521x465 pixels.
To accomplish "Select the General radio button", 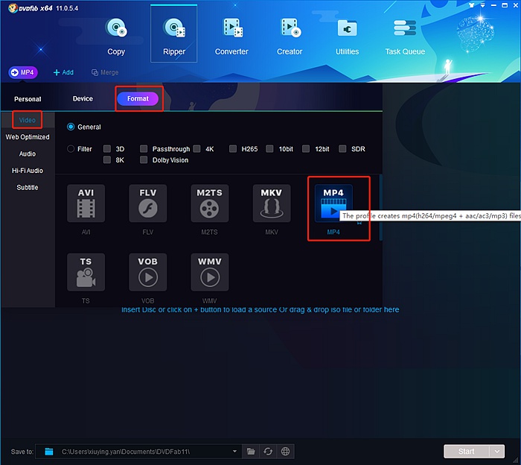I will [71, 127].
